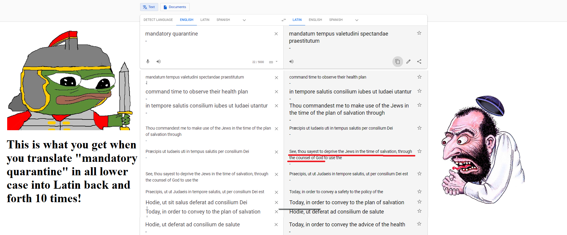Delete the 'Thou commandest me' history entry

[x=276, y=129]
